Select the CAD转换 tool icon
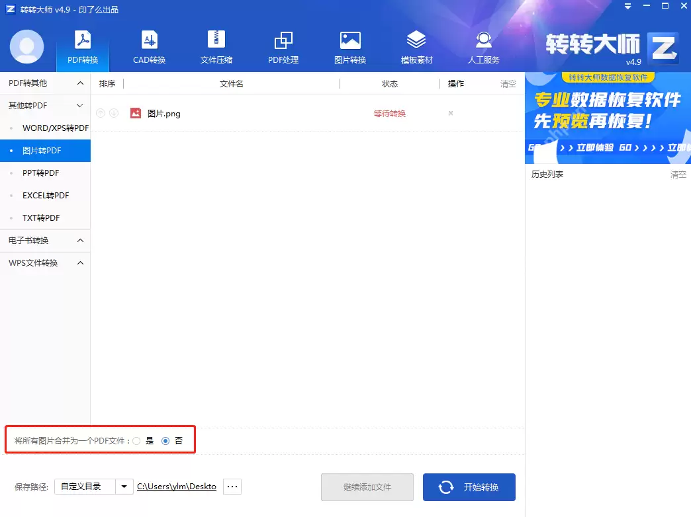Screen dimensions: 691x517 pyautogui.click(x=148, y=45)
